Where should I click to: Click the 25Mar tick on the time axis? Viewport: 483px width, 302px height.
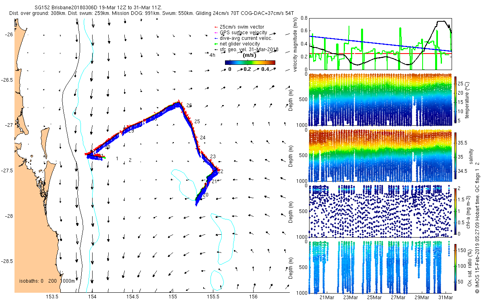[x=374, y=298]
